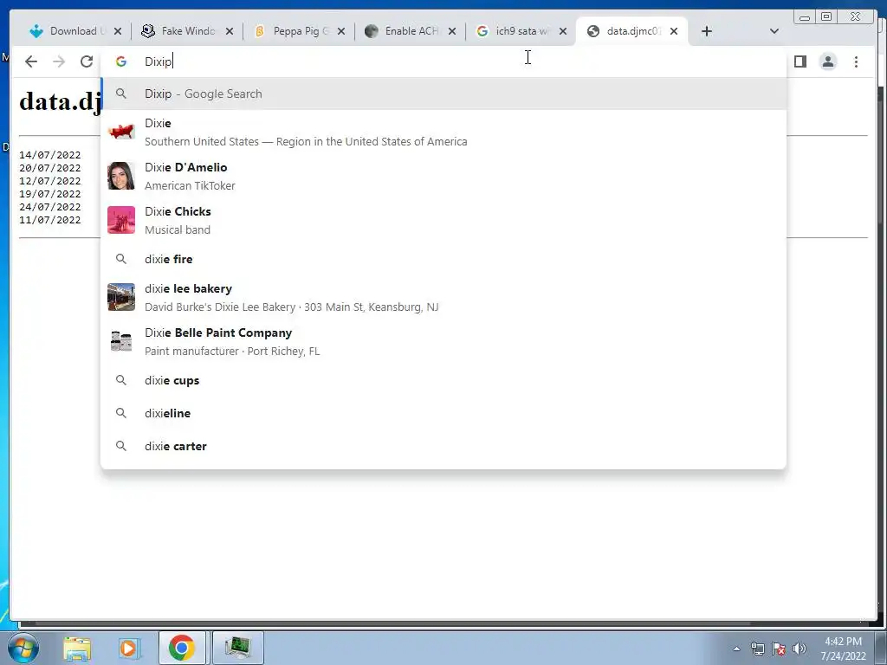Viewport: 887px width, 665px height.
Task: Open the Windows Start orb
Action: tap(23, 648)
